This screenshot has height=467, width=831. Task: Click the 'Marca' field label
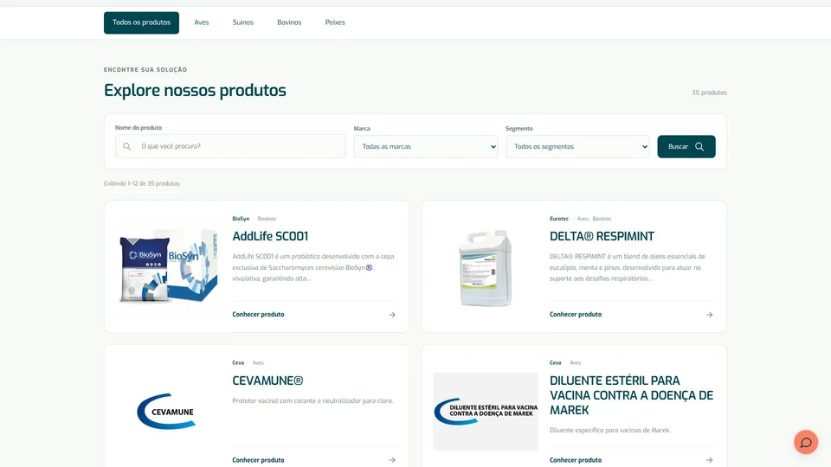(362, 129)
